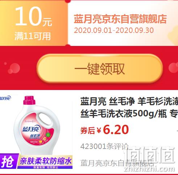Viewport: 178px width, 175px height.
Task: Click the 亲肤柔软防缩水 promo banner
Action: 46,161
